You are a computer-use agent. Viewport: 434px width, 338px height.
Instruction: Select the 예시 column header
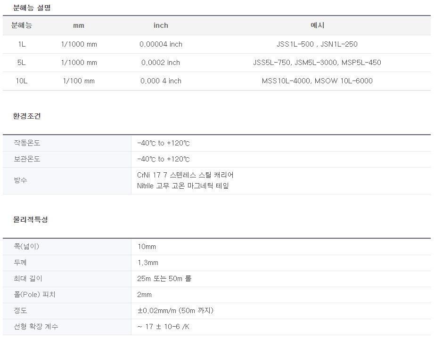[317, 25]
